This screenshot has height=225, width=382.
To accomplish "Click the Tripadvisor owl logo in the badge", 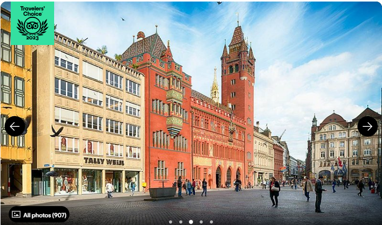I will [x=32, y=25].
